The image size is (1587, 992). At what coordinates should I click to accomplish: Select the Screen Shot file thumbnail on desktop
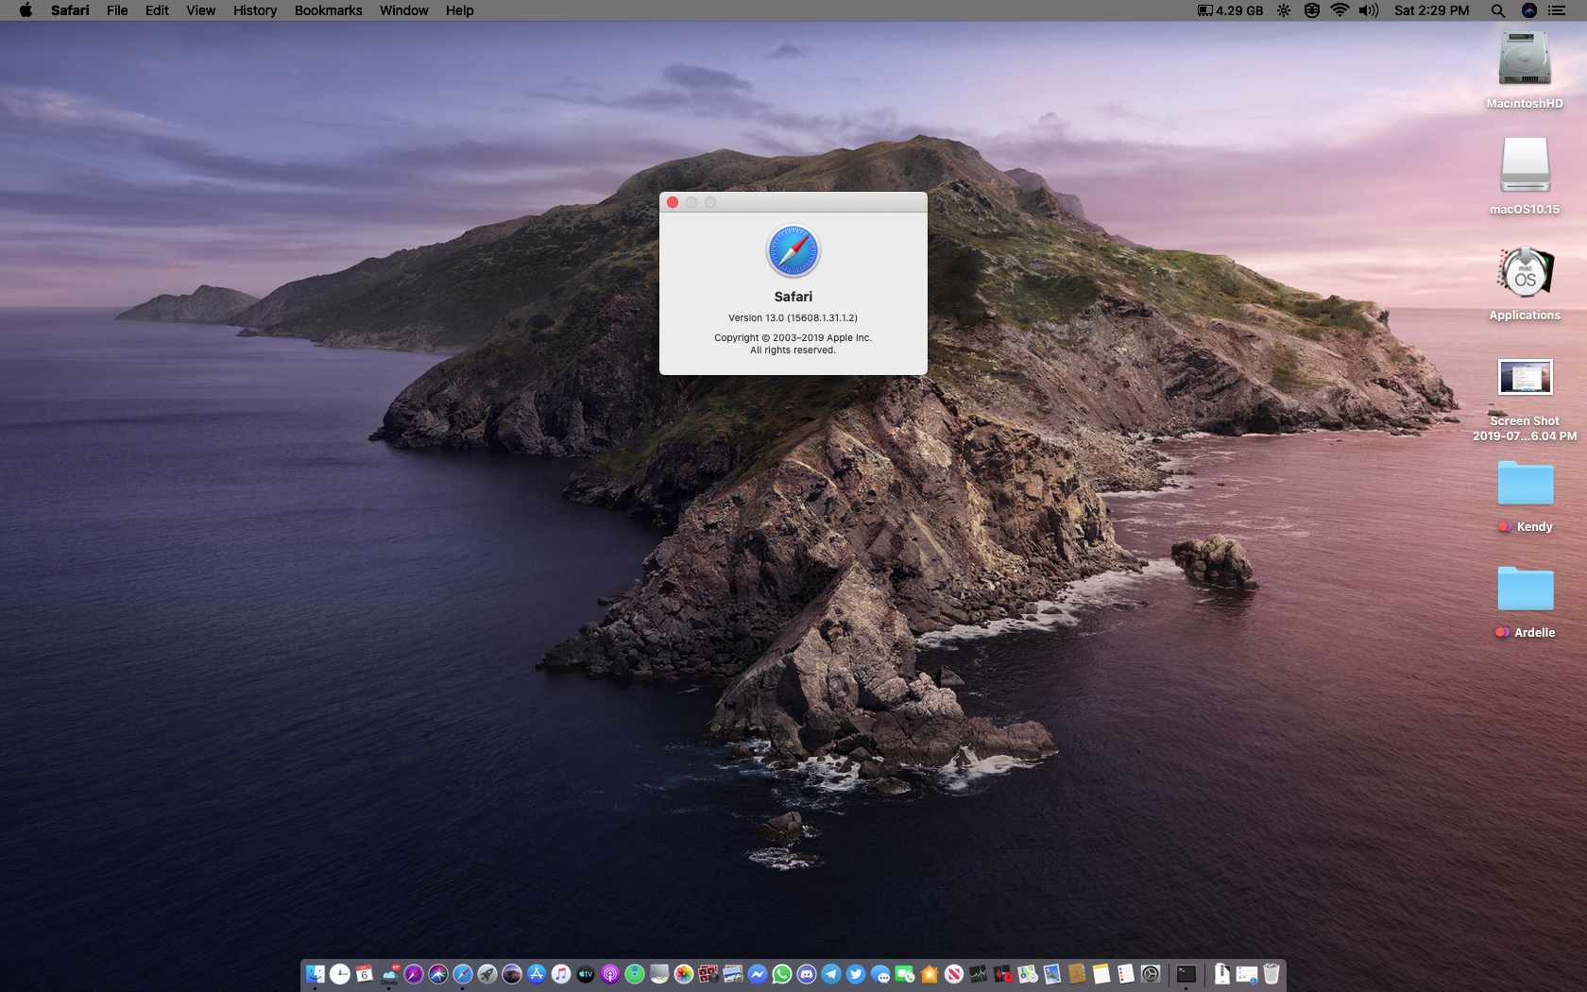point(1525,377)
